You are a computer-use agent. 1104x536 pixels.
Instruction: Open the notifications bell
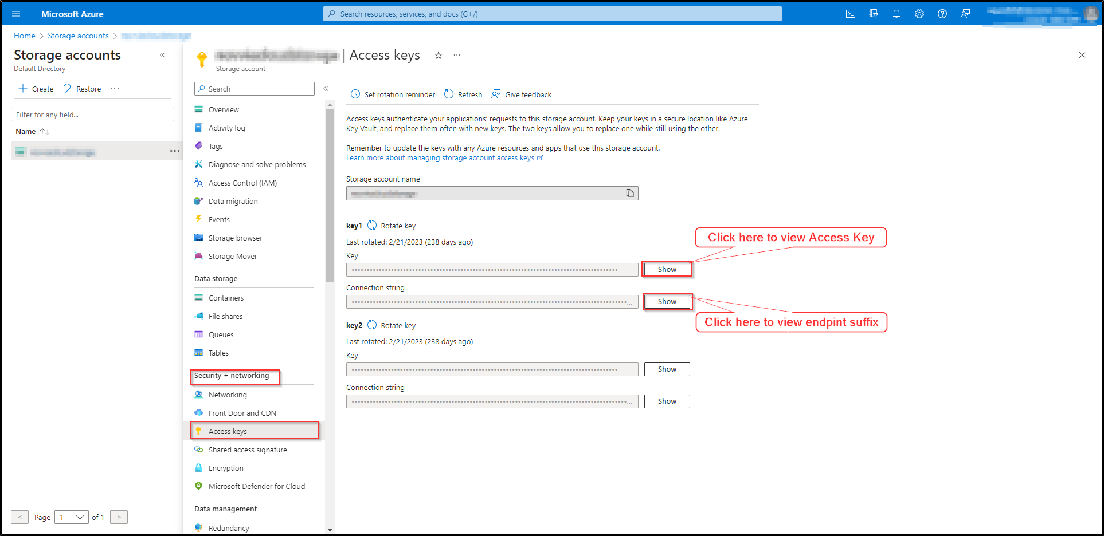pos(896,14)
